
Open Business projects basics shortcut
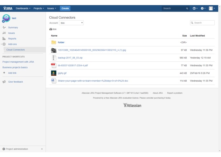[15, 67]
